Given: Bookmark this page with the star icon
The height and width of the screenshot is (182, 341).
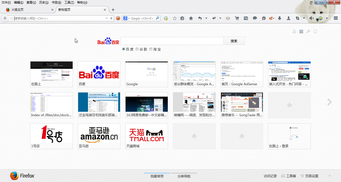Looking at the screenshot, I should coord(175,18).
